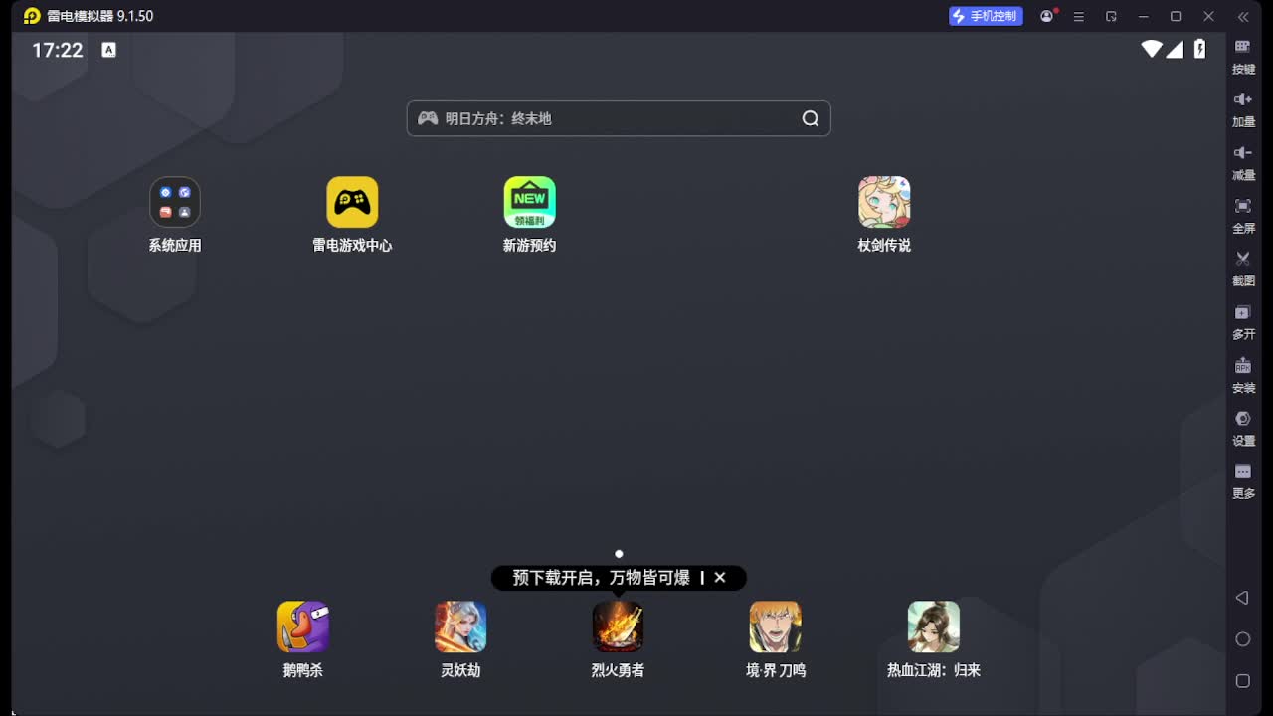1273x716 pixels.
Task: Open the 鹅鸭杀 game icon
Action: 302,627
